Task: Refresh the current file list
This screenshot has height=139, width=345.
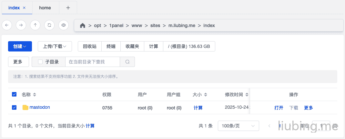Action: tap(49, 25)
